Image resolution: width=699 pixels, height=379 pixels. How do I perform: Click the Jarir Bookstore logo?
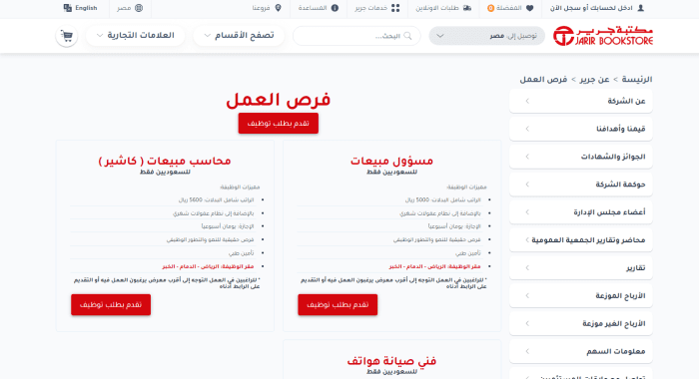tap(603, 36)
